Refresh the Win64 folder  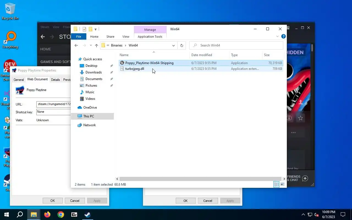pos(182,45)
